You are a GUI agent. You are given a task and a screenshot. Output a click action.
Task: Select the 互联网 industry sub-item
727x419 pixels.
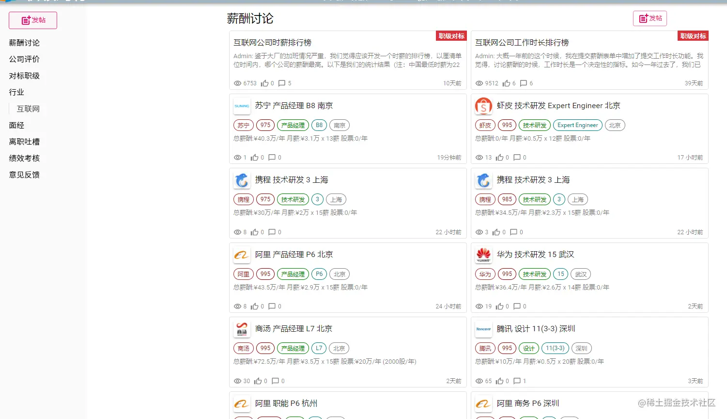28,109
